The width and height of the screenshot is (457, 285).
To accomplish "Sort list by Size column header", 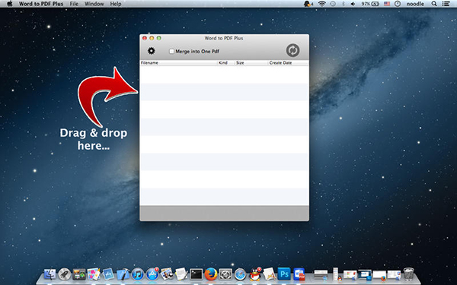I will (251, 63).
